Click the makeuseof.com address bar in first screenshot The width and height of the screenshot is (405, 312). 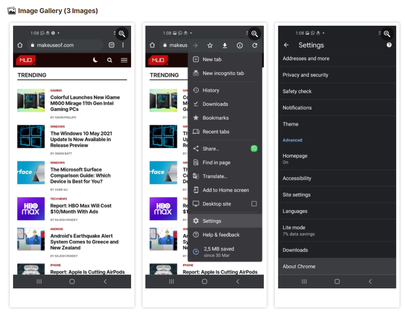(x=66, y=45)
